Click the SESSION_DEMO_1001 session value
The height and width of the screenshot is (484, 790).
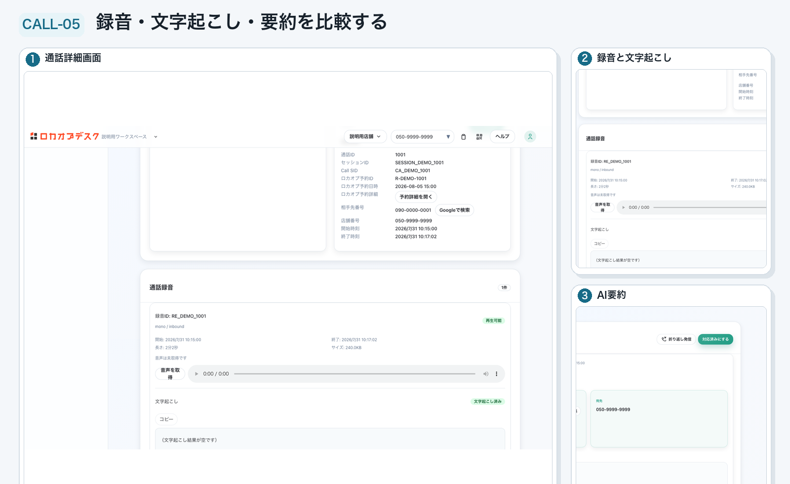[419, 162]
